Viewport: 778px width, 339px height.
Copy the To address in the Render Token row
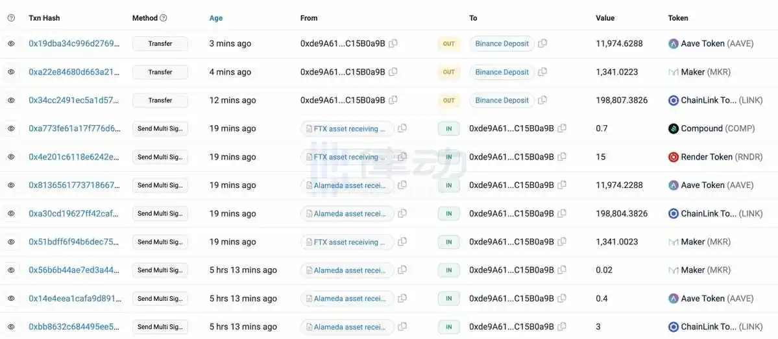562,157
